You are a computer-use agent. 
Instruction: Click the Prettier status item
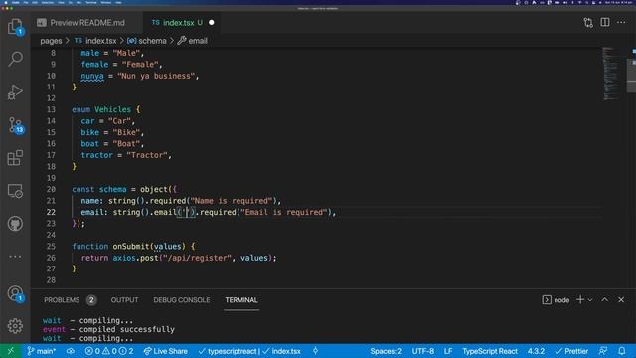(571, 351)
